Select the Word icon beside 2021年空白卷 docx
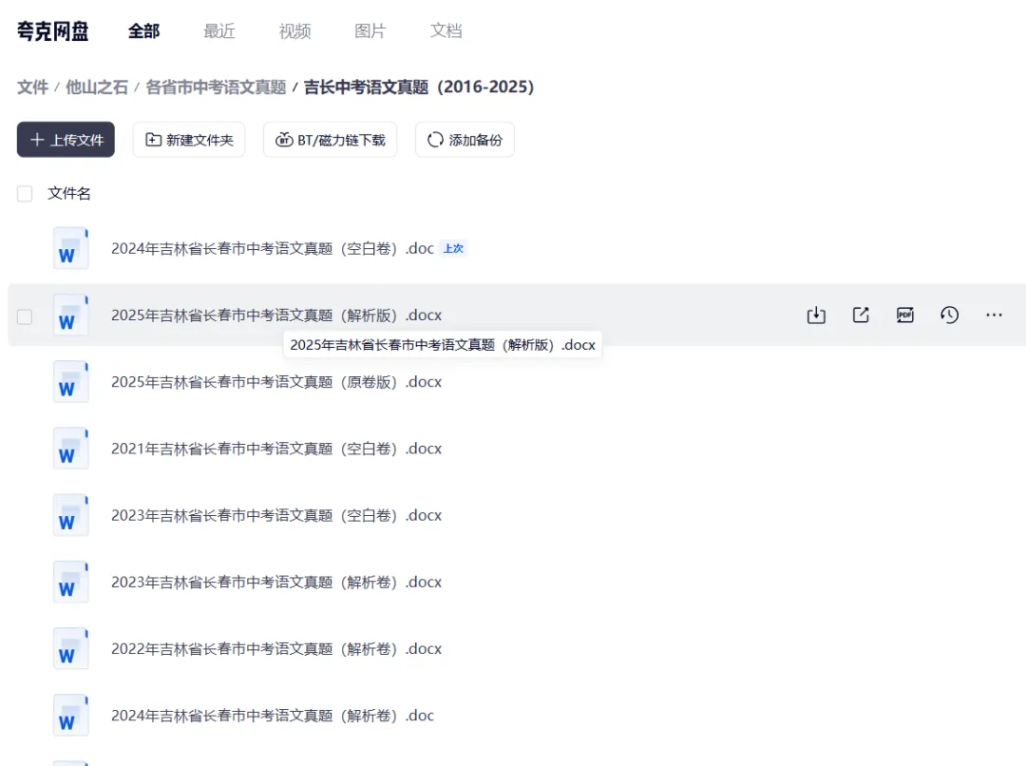 pyautogui.click(x=70, y=448)
